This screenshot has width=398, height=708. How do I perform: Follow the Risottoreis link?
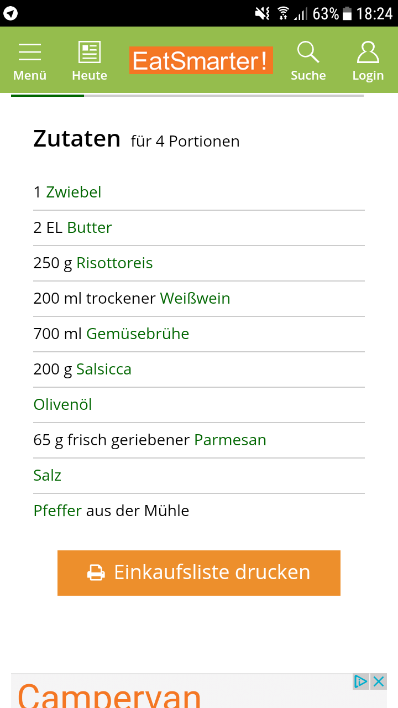(x=114, y=263)
